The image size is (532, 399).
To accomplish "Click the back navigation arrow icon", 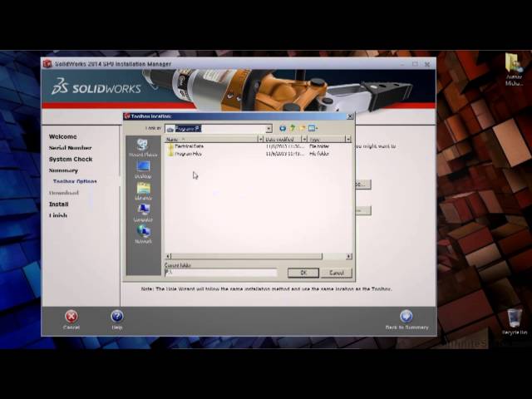I will pos(283,128).
